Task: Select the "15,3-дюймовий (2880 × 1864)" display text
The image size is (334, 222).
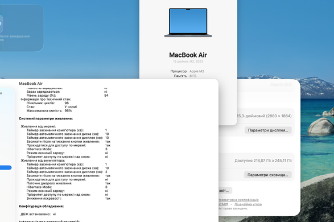Action: click(264, 116)
